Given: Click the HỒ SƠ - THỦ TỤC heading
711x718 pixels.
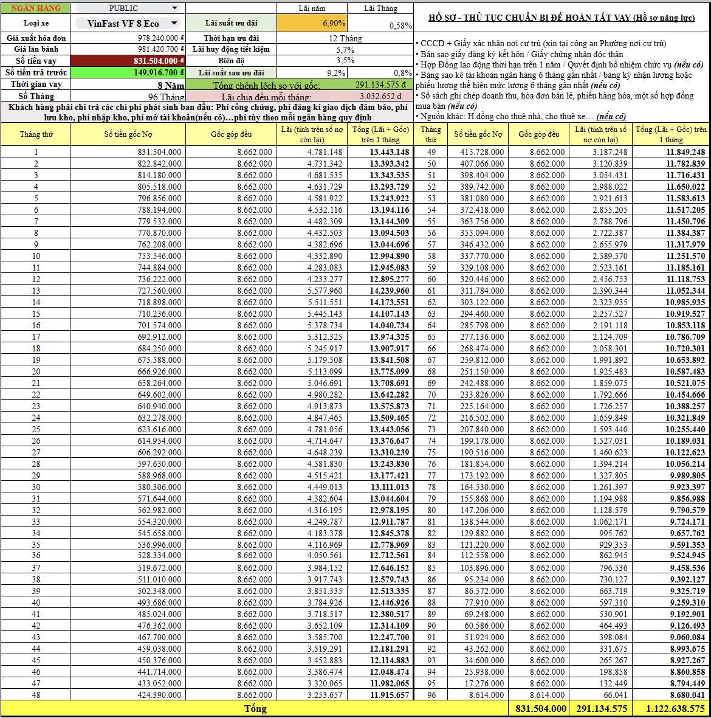Looking at the screenshot, I should pyautogui.click(x=562, y=18).
